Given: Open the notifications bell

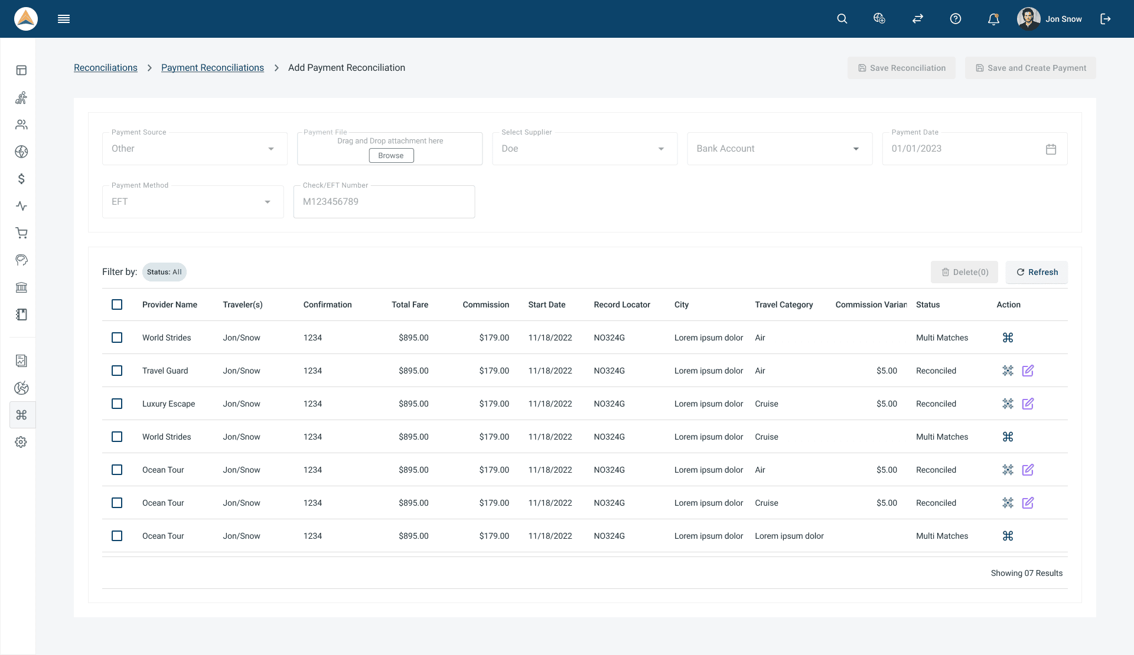Looking at the screenshot, I should point(993,19).
